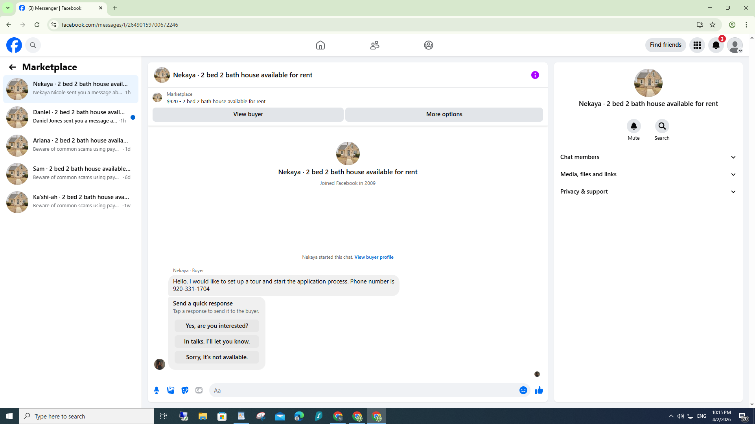Open Windows Start menu
755x424 pixels.
[x=9, y=416]
